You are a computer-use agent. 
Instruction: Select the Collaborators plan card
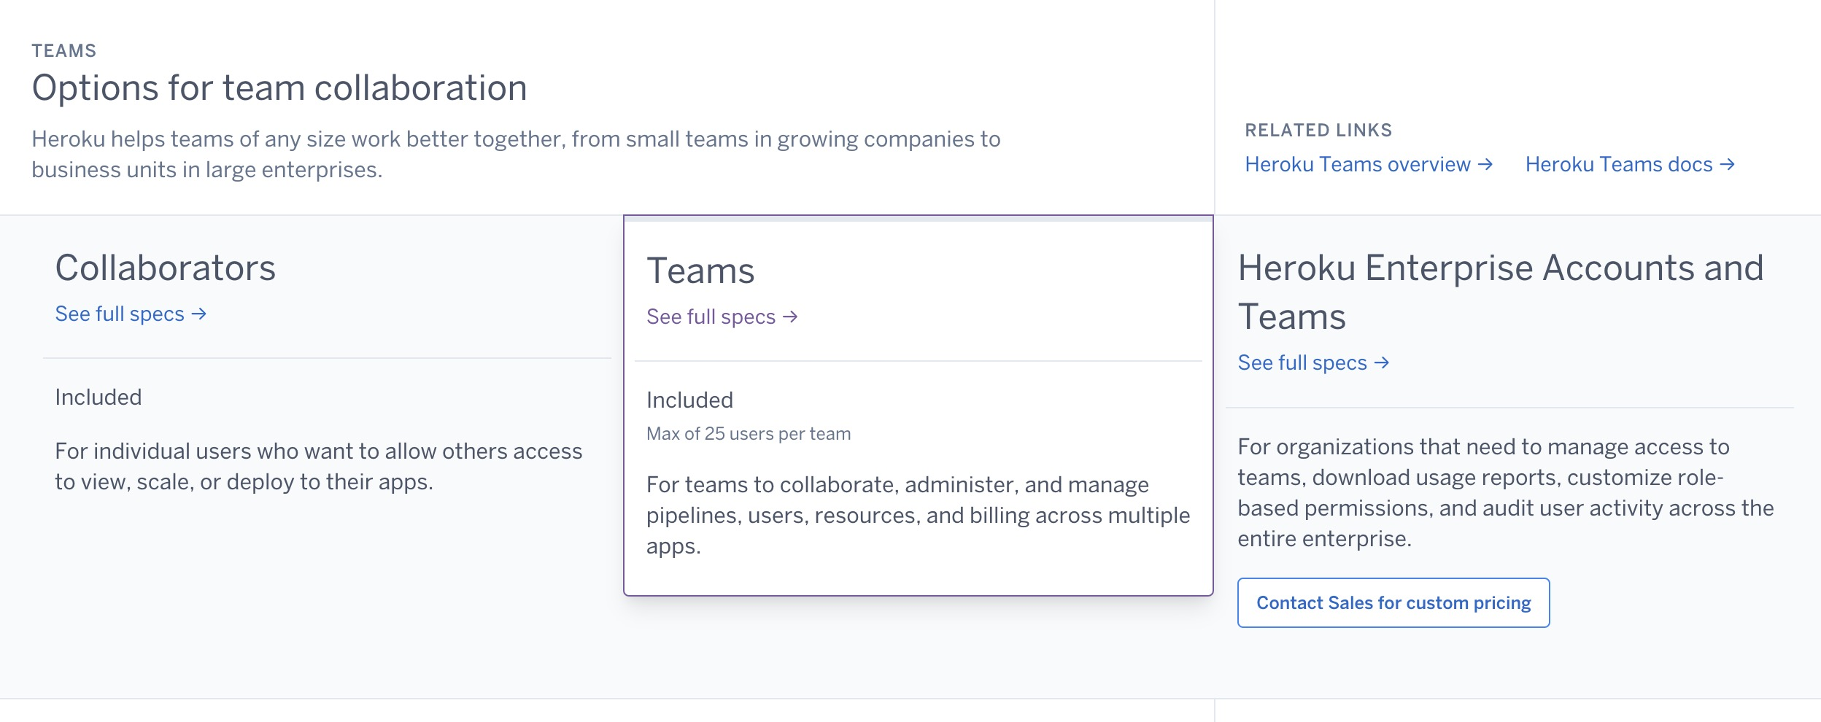(314, 401)
